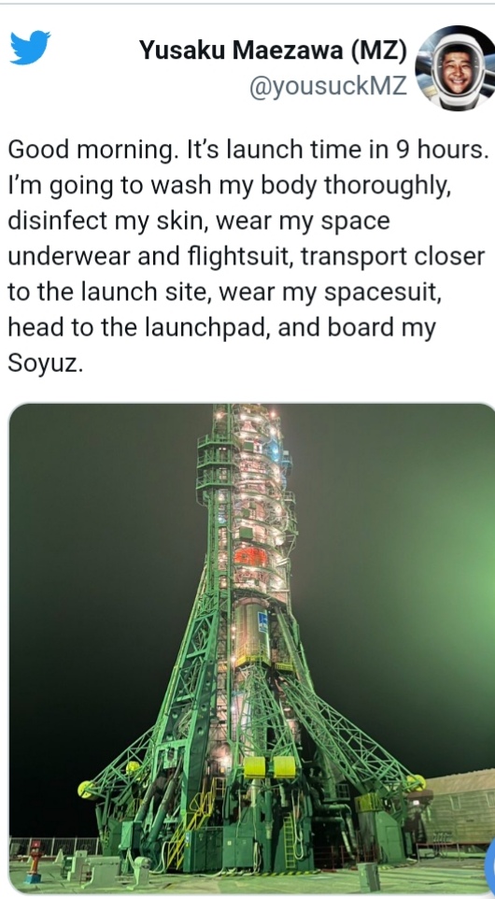Image resolution: width=495 pixels, height=899 pixels.
Task: Open Yusaku Maezawa's profile picture
Action: tap(457, 67)
